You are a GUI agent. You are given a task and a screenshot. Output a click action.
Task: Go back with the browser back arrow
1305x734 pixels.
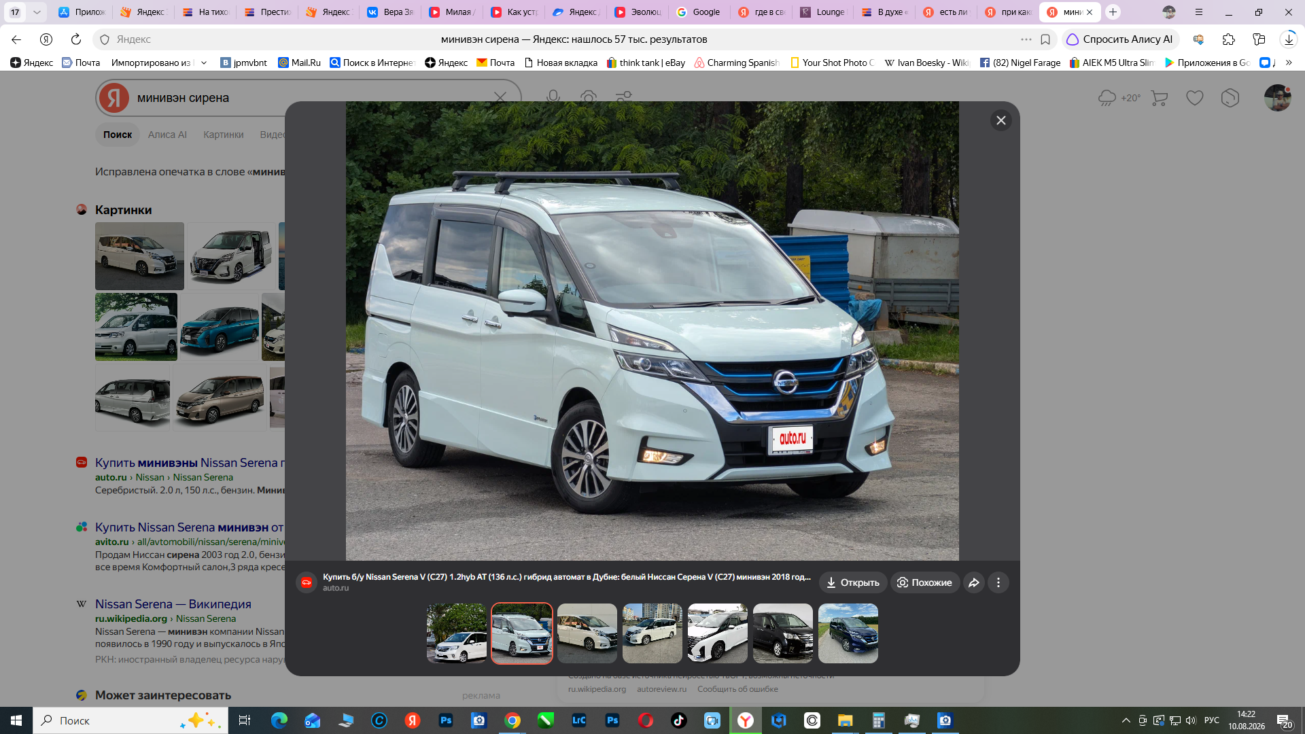click(x=16, y=39)
